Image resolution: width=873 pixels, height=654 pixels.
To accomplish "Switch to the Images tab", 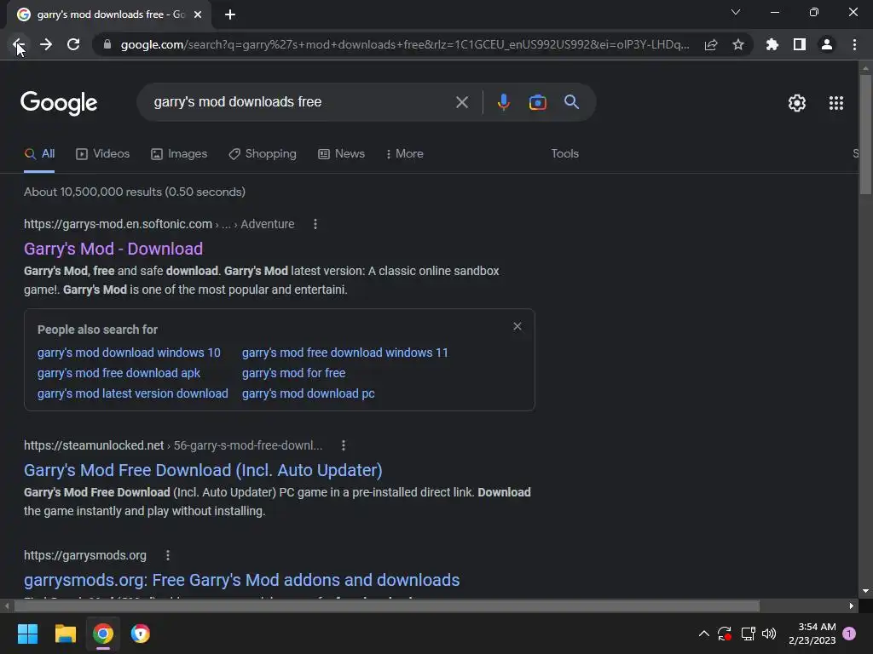I will (179, 154).
